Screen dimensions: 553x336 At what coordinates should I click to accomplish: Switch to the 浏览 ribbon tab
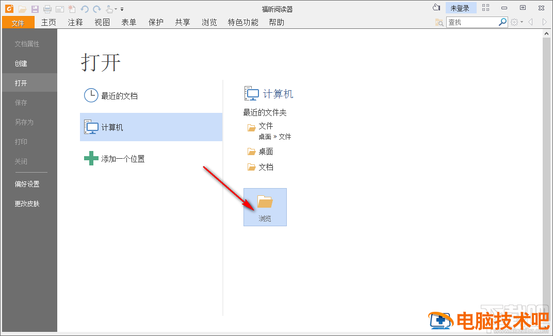pos(209,23)
